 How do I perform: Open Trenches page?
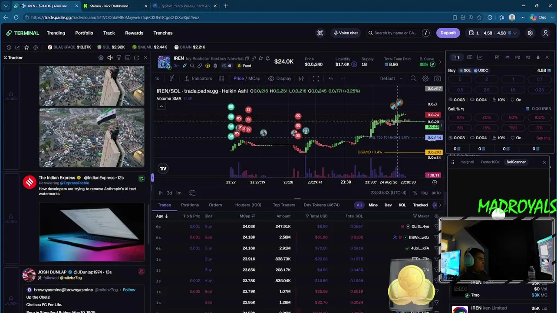coord(163,33)
